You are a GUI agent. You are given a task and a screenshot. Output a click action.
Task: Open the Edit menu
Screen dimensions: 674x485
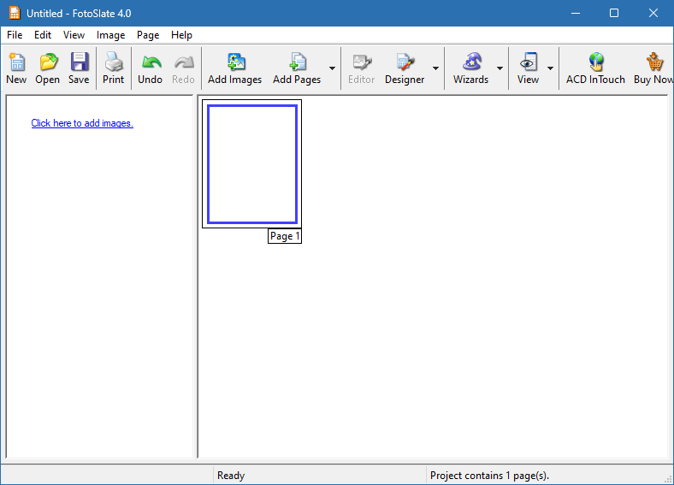click(43, 35)
